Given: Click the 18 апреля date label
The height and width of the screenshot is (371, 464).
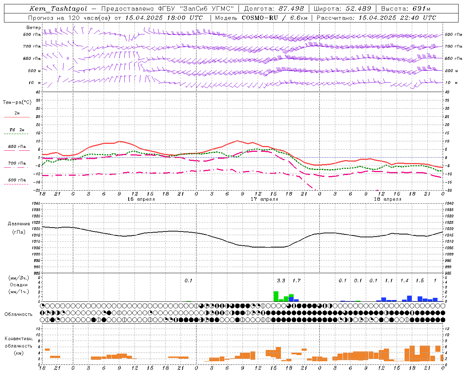Looking at the screenshot, I should pos(388,199).
